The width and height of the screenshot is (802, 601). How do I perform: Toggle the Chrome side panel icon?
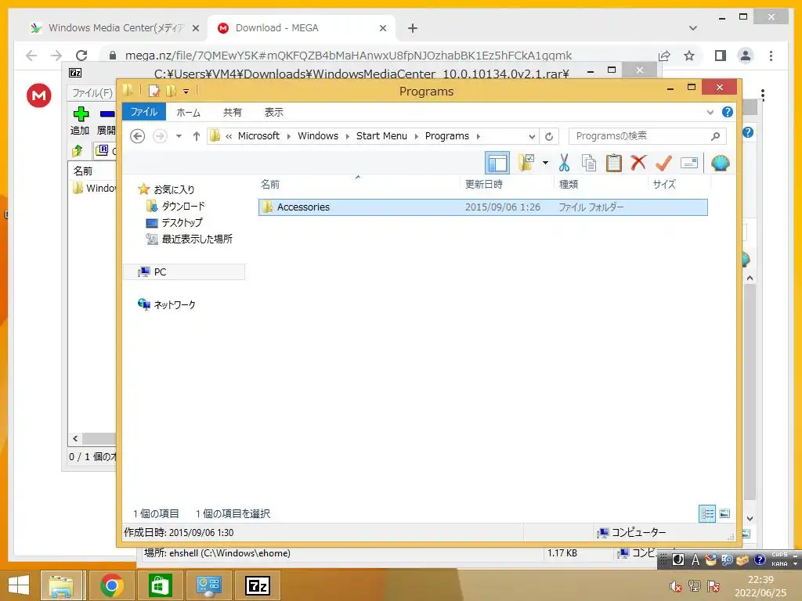pos(721,56)
